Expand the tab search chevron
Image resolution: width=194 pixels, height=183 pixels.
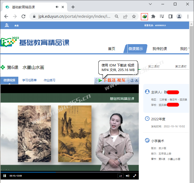(x=150, y=4)
